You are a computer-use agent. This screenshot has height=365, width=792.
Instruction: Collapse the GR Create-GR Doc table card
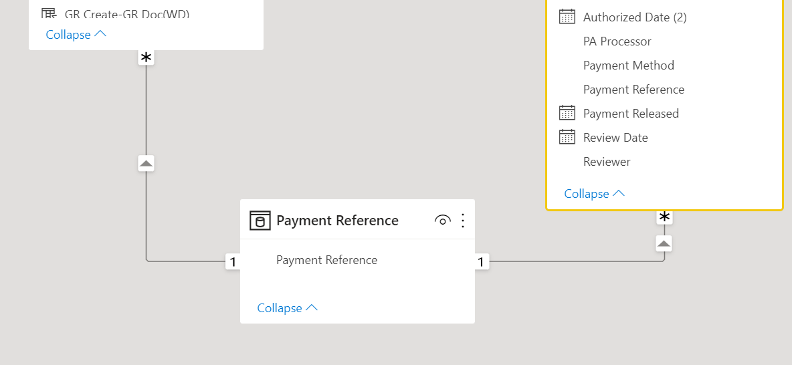[x=76, y=34]
